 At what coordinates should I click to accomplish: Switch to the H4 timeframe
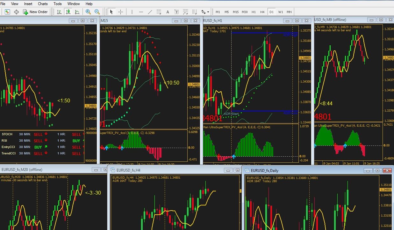(262, 12)
